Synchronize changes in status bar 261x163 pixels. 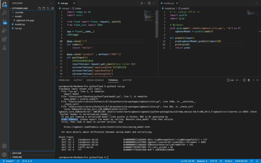pos(18,161)
